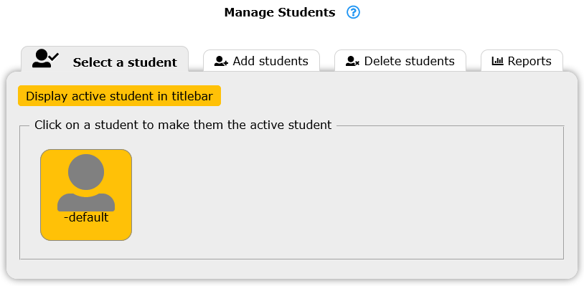Click the Manage Students heading

[280, 13]
